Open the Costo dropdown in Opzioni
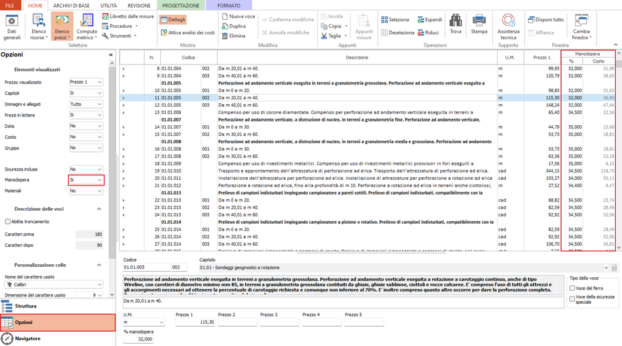Screen dimensions: 622x346 86,137
